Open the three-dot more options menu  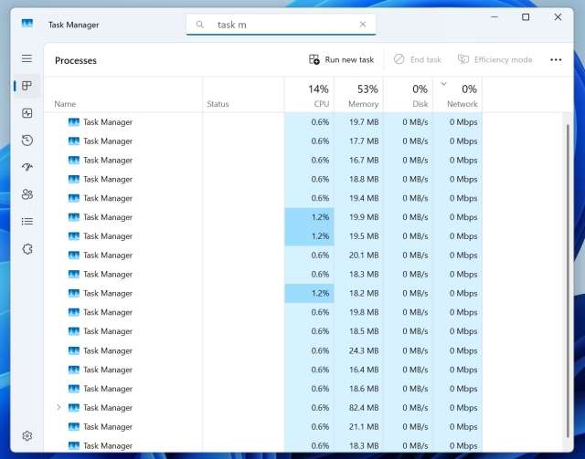tap(556, 59)
